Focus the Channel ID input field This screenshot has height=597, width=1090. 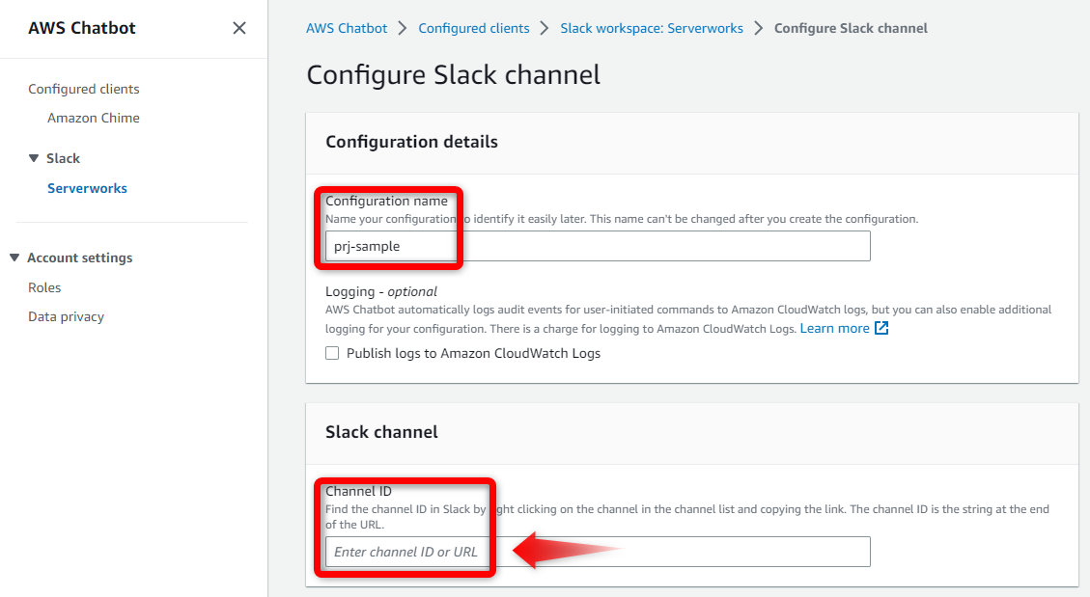coord(598,552)
